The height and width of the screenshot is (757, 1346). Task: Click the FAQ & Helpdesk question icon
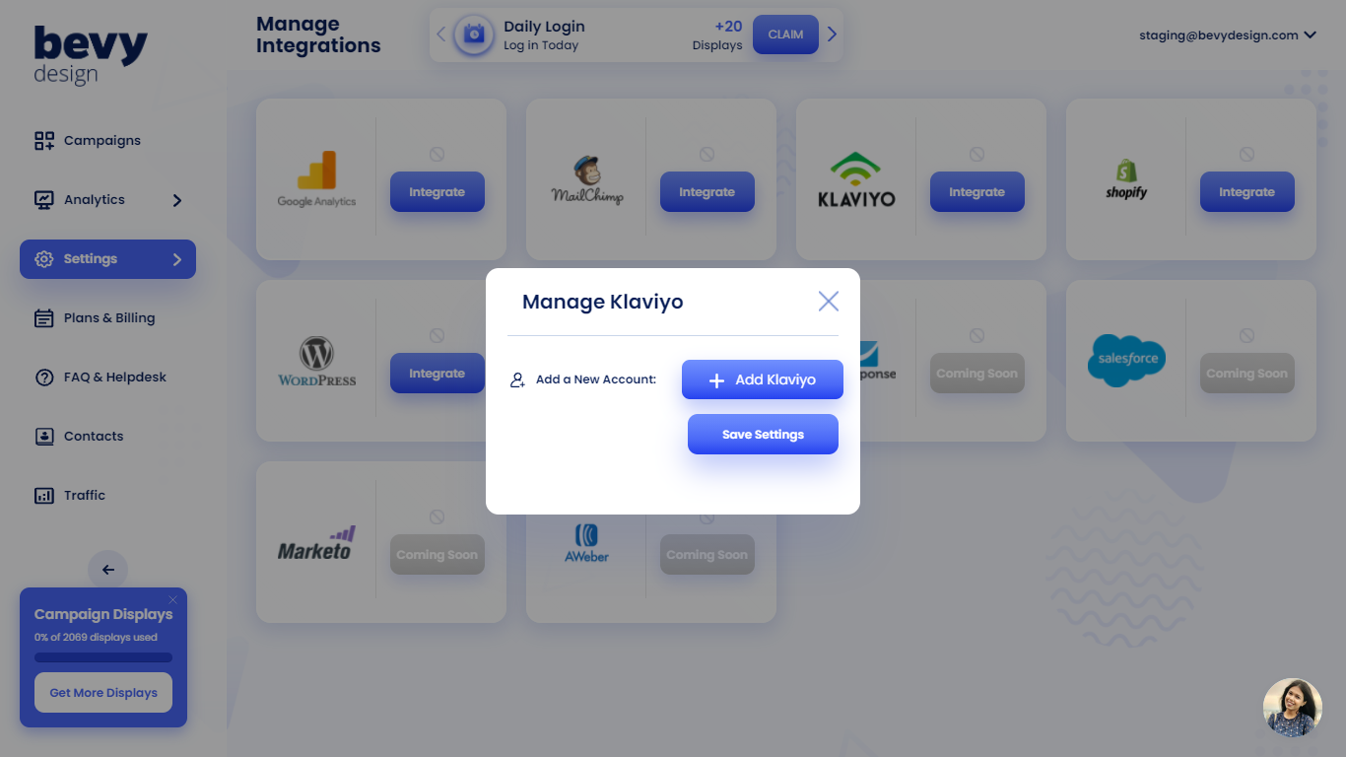pos(44,378)
